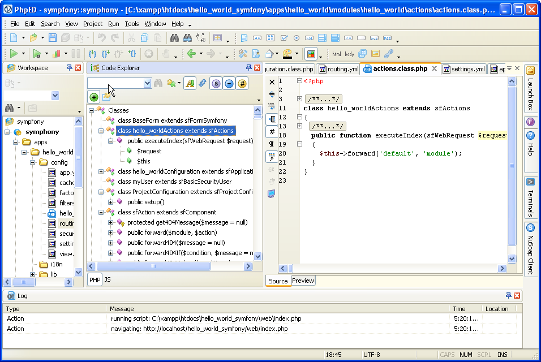541x362 pixels.
Task: Click the html tag toolbar icon
Action: [337, 54]
